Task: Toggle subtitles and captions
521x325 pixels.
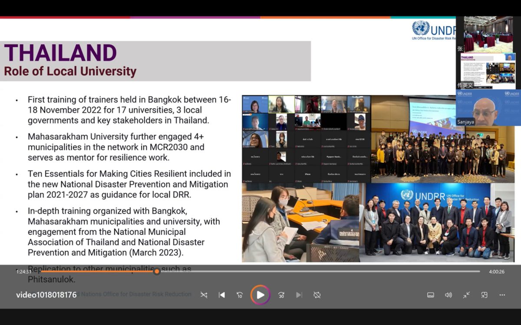Action: 431,295
